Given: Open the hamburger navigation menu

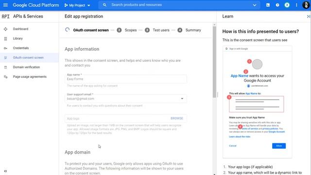Looking at the screenshot, I should (5, 5).
